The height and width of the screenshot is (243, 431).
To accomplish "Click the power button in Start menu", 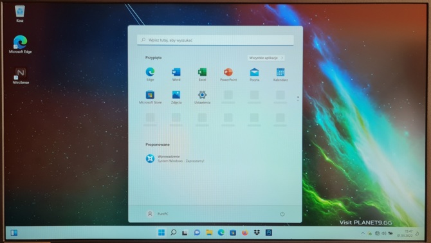I will pos(282,214).
